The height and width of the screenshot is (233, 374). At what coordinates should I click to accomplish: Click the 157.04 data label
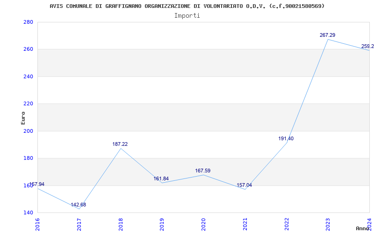point(244,185)
